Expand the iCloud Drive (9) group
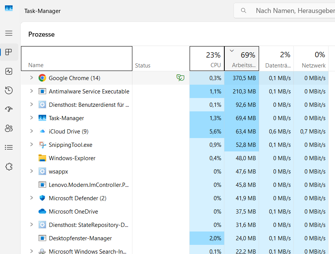This screenshot has height=254, width=335. (x=32, y=131)
